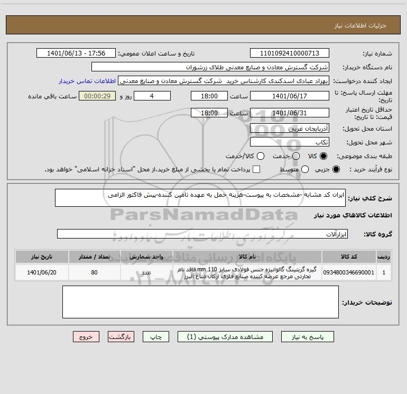The width and height of the screenshot is (407, 394).
Task: Click the buyer organization name field
Action: pyautogui.click(x=210, y=67)
